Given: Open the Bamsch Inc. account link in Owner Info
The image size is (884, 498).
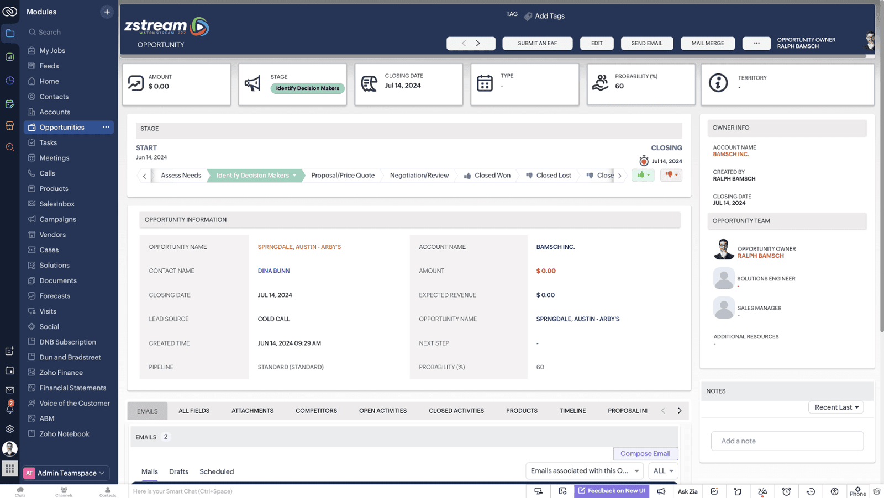Looking at the screenshot, I should [730, 155].
